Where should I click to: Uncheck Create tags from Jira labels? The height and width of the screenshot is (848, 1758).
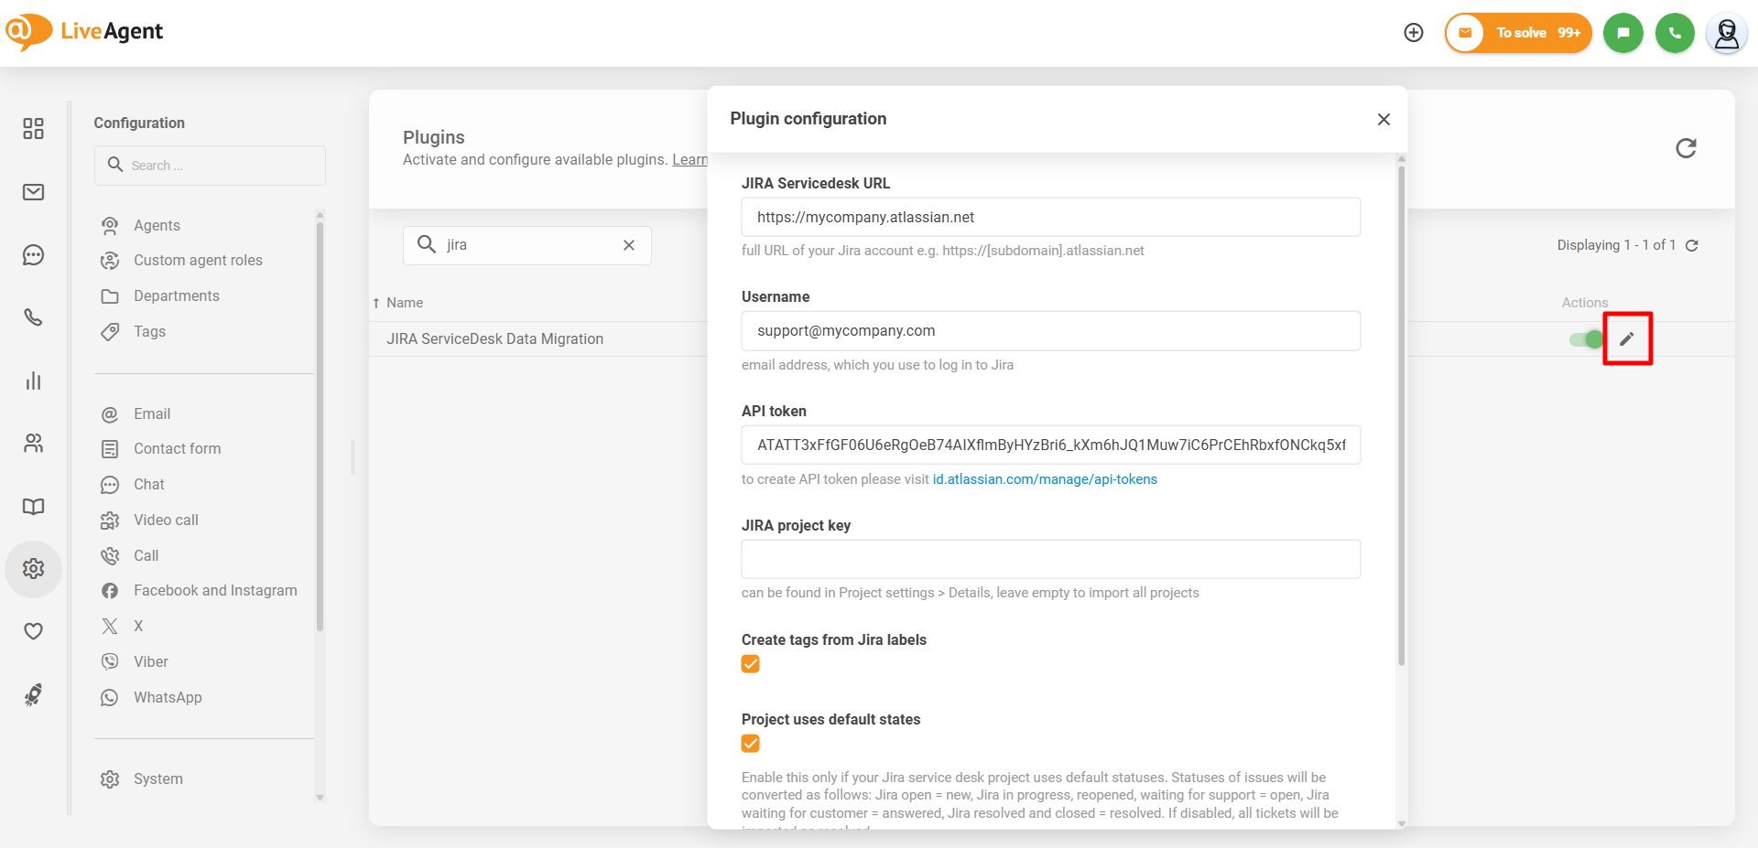click(x=751, y=664)
